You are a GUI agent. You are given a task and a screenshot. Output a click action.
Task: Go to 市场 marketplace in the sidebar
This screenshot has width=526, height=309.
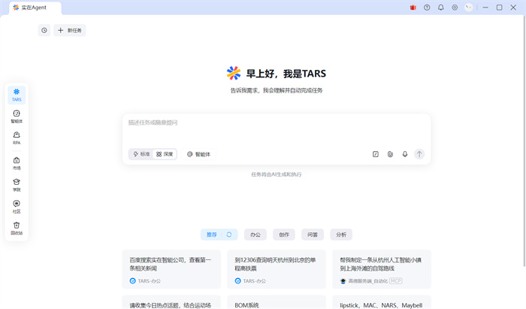[x=17, y=162]
